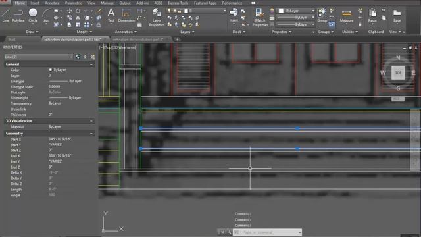The image size is (421, 237).
Task: Activate the Scale tool
Action: [78, 25]
